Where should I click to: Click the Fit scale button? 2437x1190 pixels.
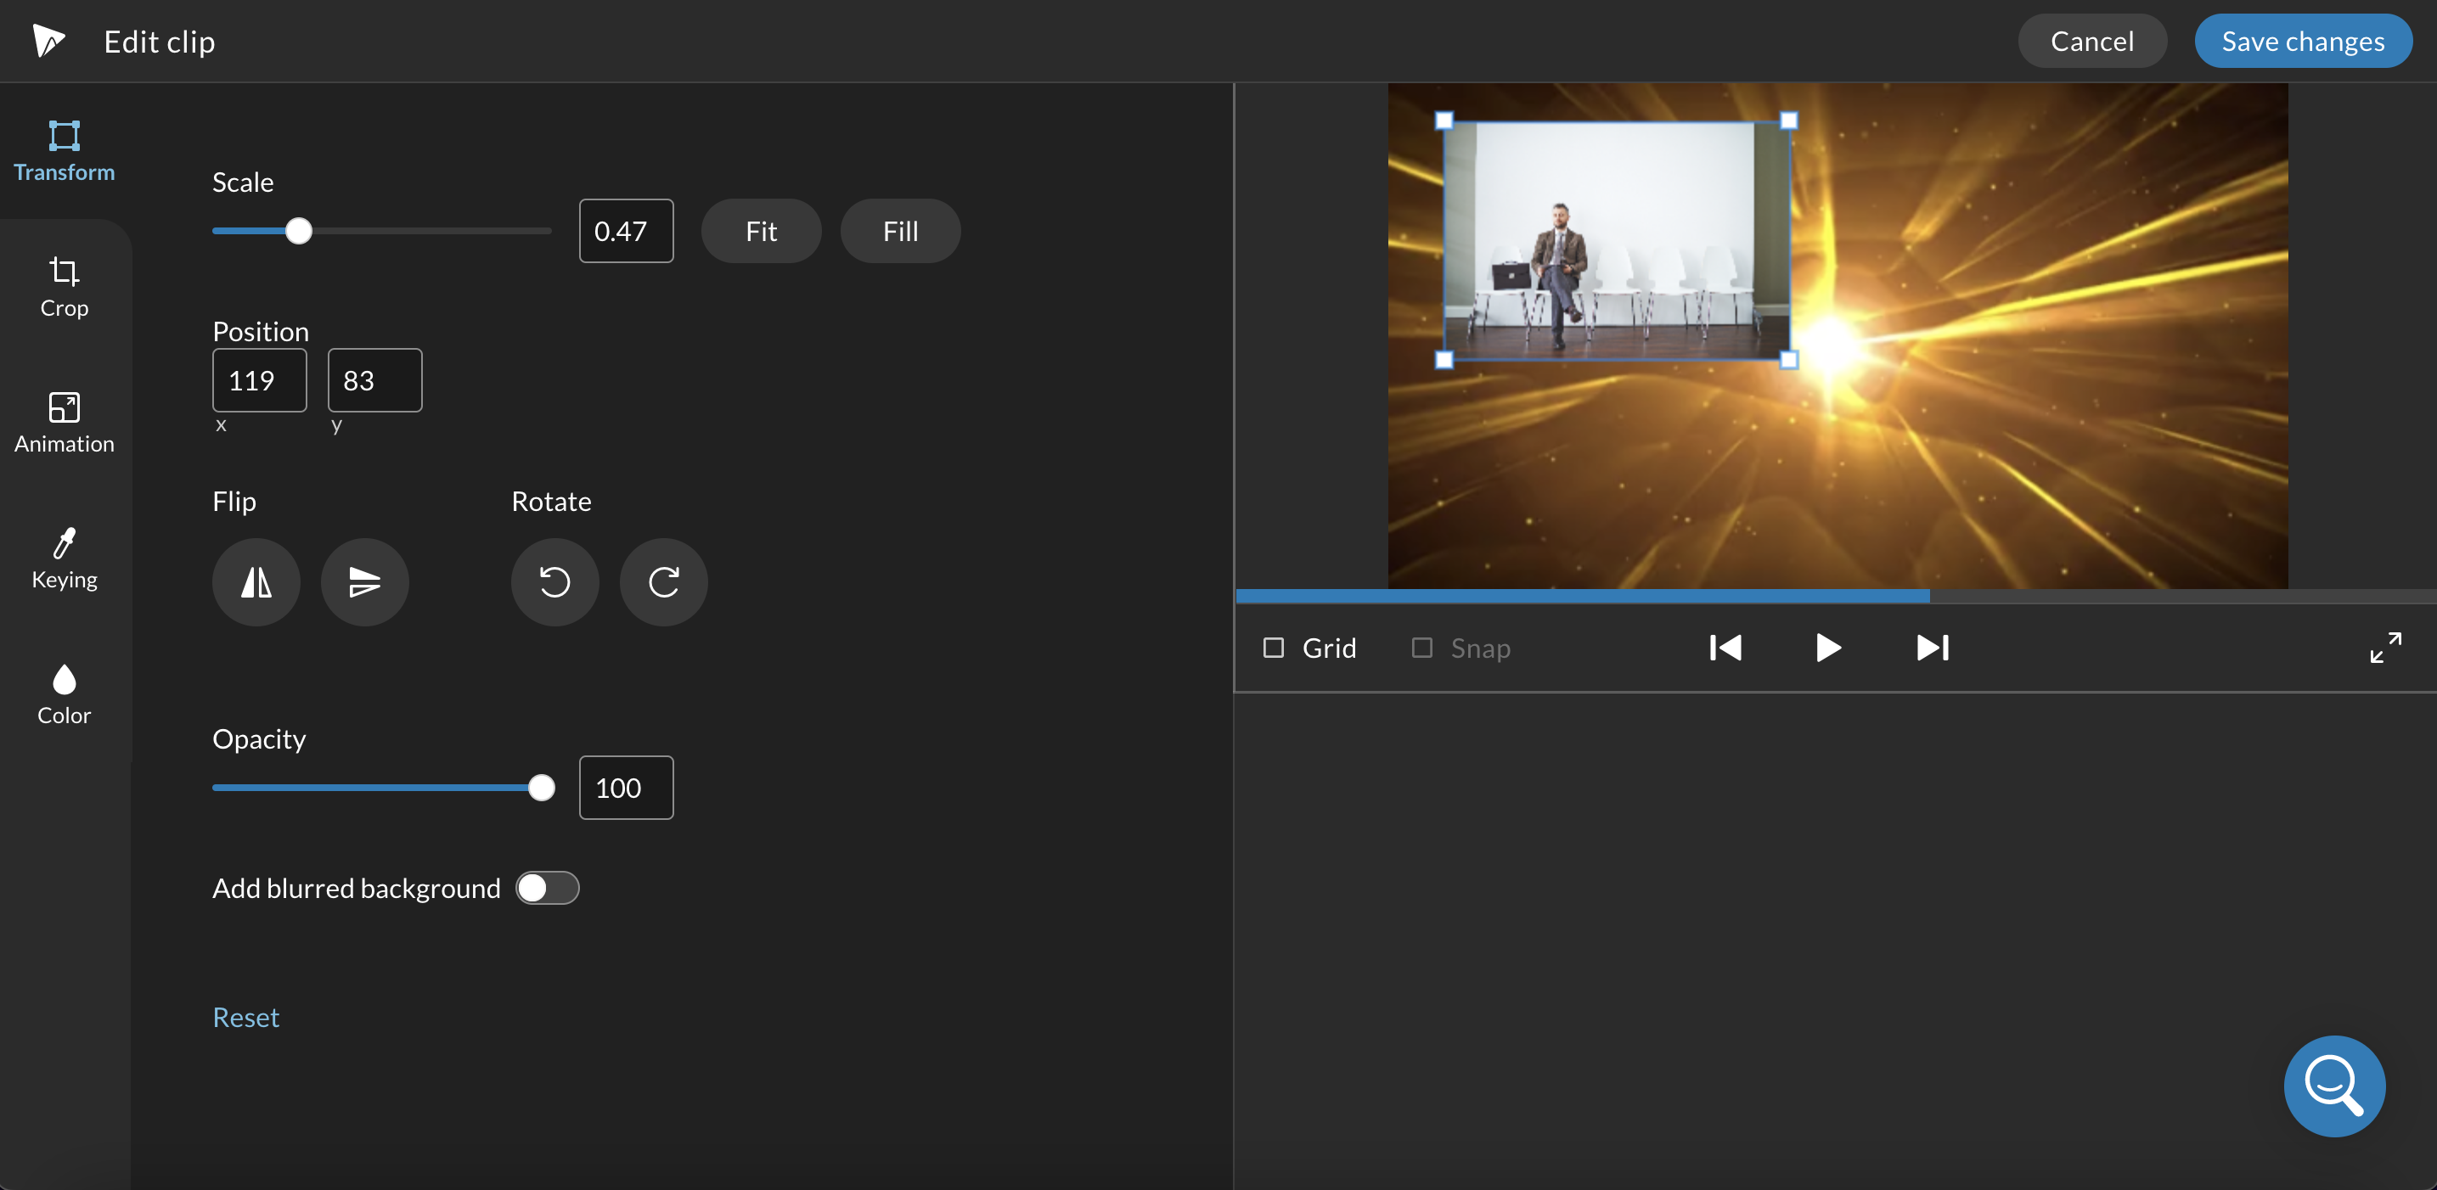[x=762, y=230]
